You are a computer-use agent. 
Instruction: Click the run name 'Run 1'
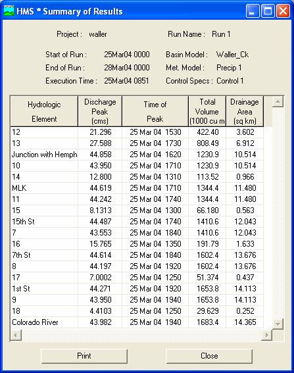tap(221, 34)
